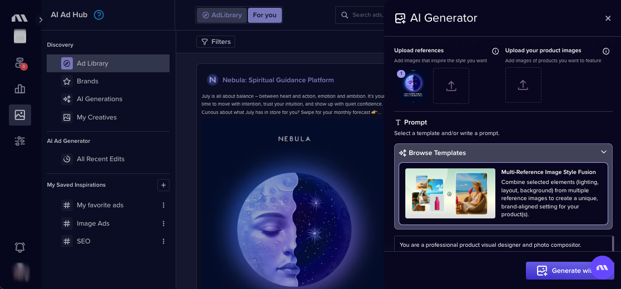Open the Filters button

[216, 42]
